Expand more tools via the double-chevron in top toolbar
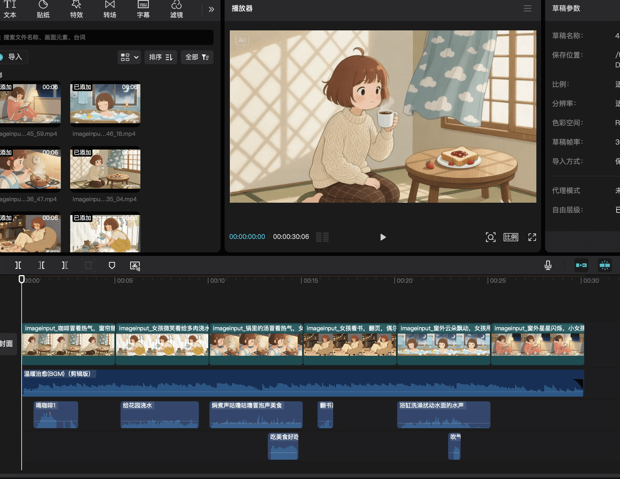The image size is (620, 479). coord(211,9)
